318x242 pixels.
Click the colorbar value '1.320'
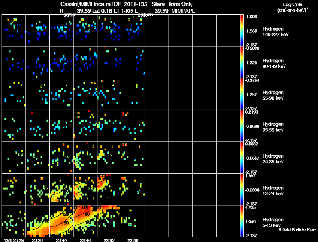[x=252, y=63]
